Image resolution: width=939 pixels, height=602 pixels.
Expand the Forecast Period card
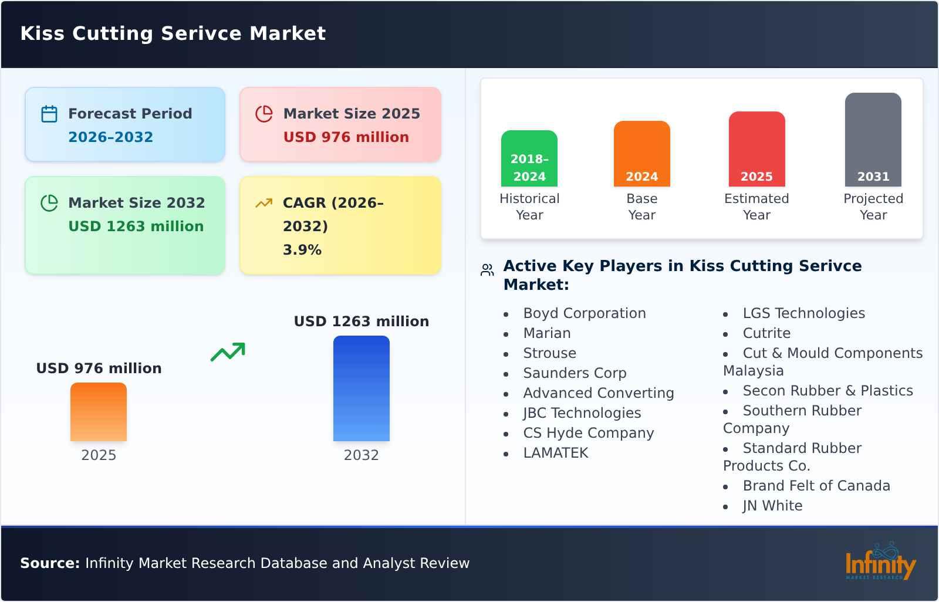pos(125,124)
